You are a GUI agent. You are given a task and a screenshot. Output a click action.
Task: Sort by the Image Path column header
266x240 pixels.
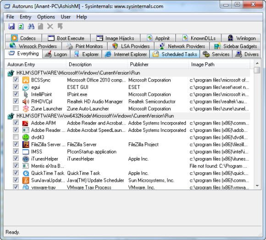coord(219,65)
